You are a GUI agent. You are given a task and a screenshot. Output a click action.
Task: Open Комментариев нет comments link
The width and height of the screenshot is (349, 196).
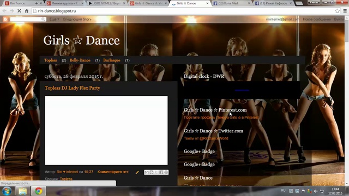point(113,172)
